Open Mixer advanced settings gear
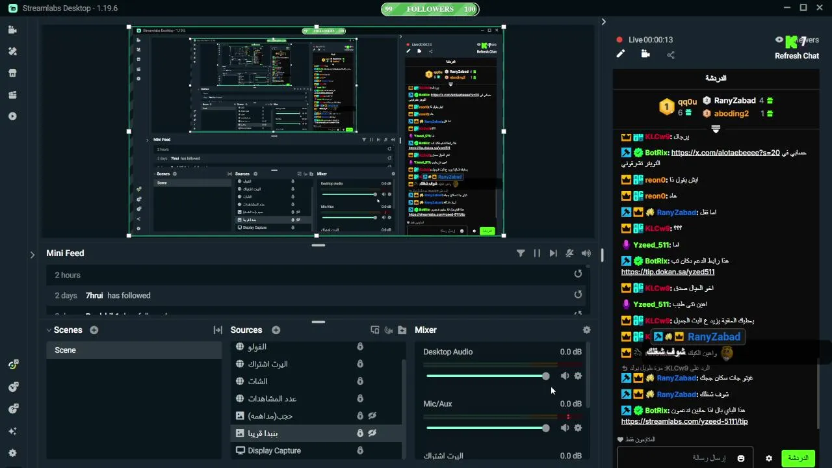Screen dimensions: 832x468 click(x=587, y=330)
